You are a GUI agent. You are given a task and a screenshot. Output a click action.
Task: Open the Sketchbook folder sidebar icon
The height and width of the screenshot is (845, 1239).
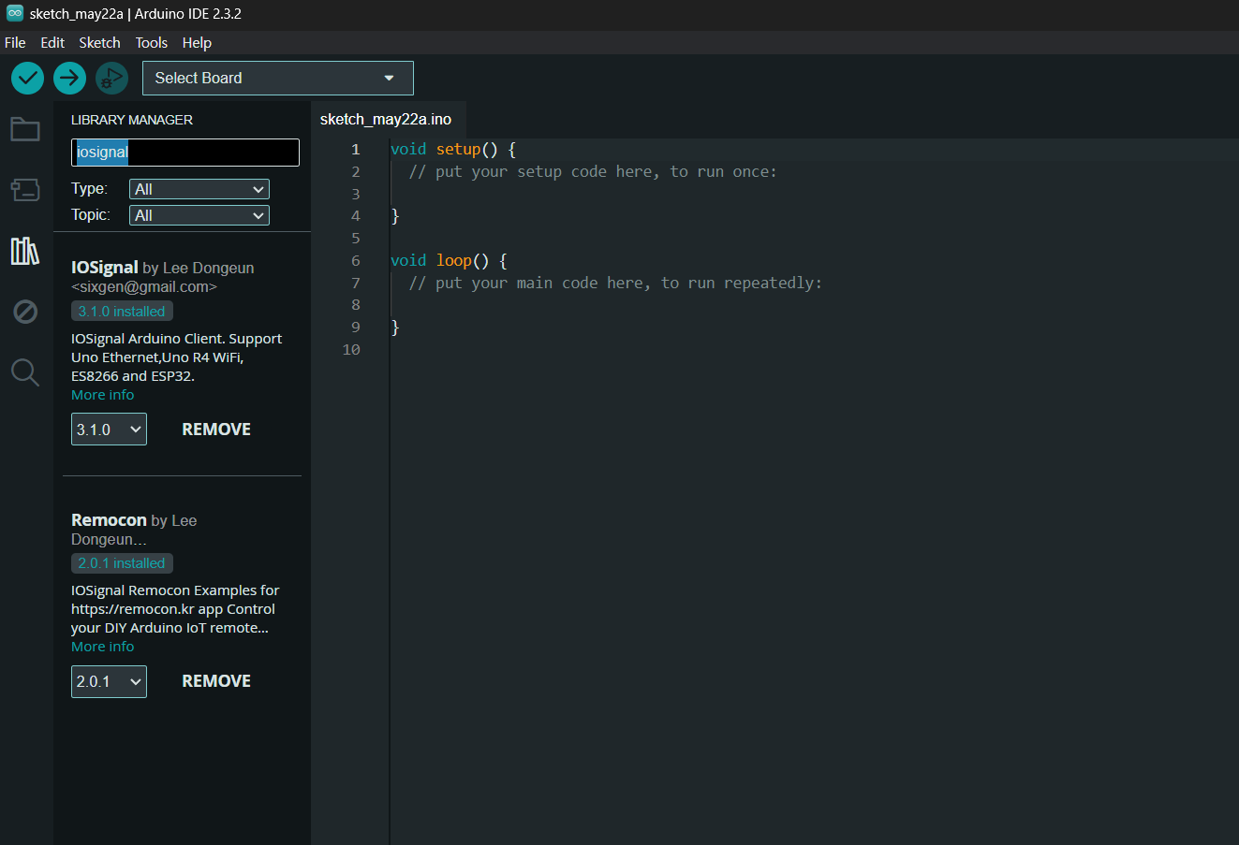pos(25,129)
